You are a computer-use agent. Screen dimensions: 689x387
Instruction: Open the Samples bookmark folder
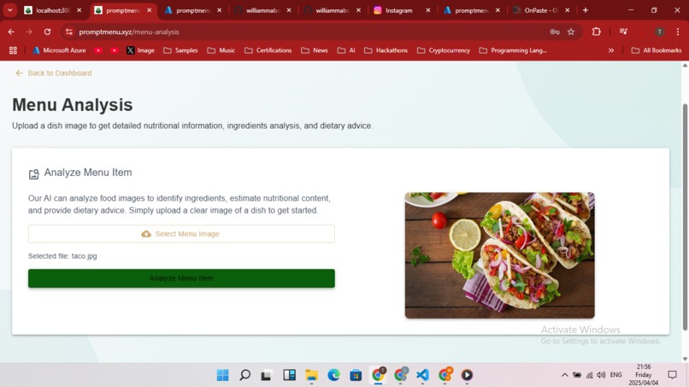[180, 50]
